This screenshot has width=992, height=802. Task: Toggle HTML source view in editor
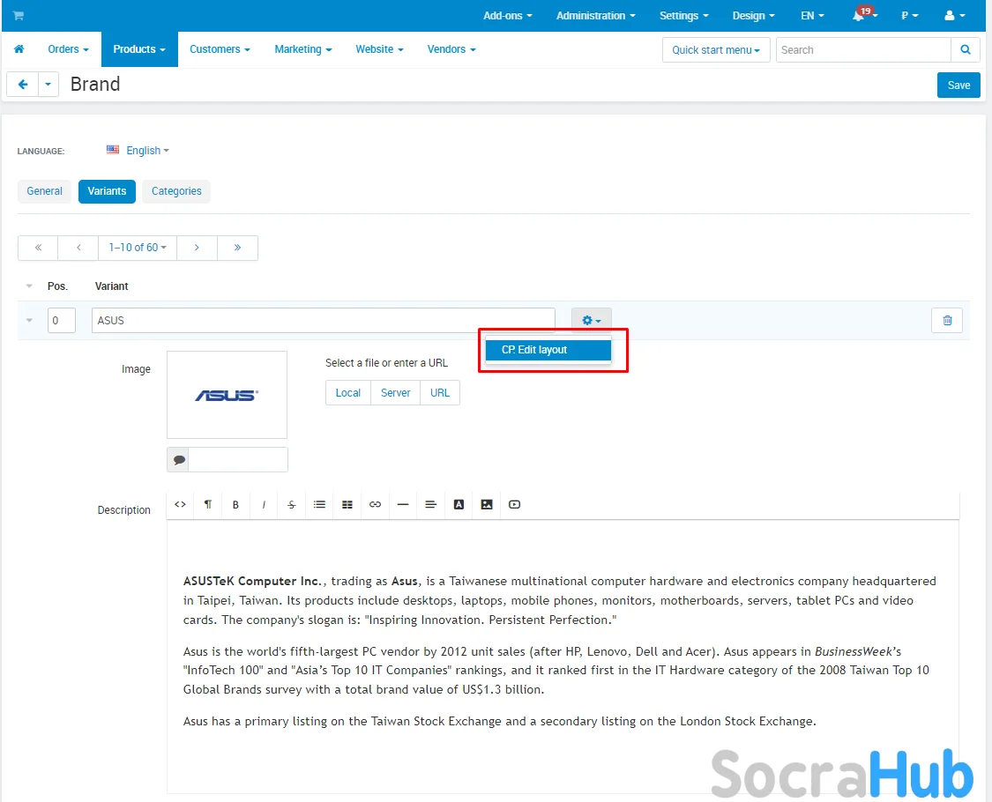coord(180,505)
